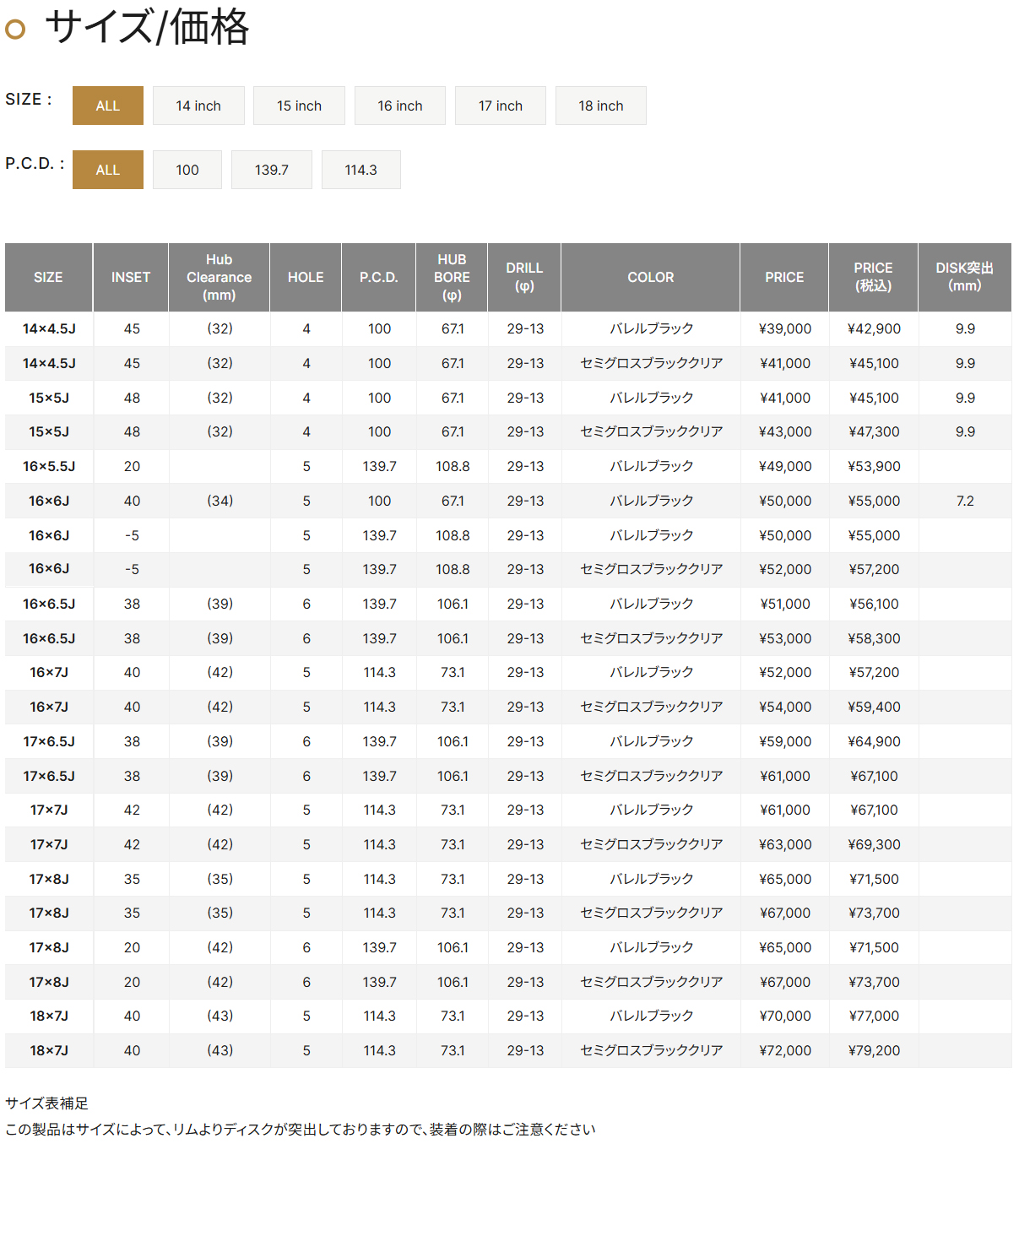Viewport: 1019px width, 1236px height.
Task: Click the ¥79,200 tax-included price cell
Action: (x=874, y=1050)
